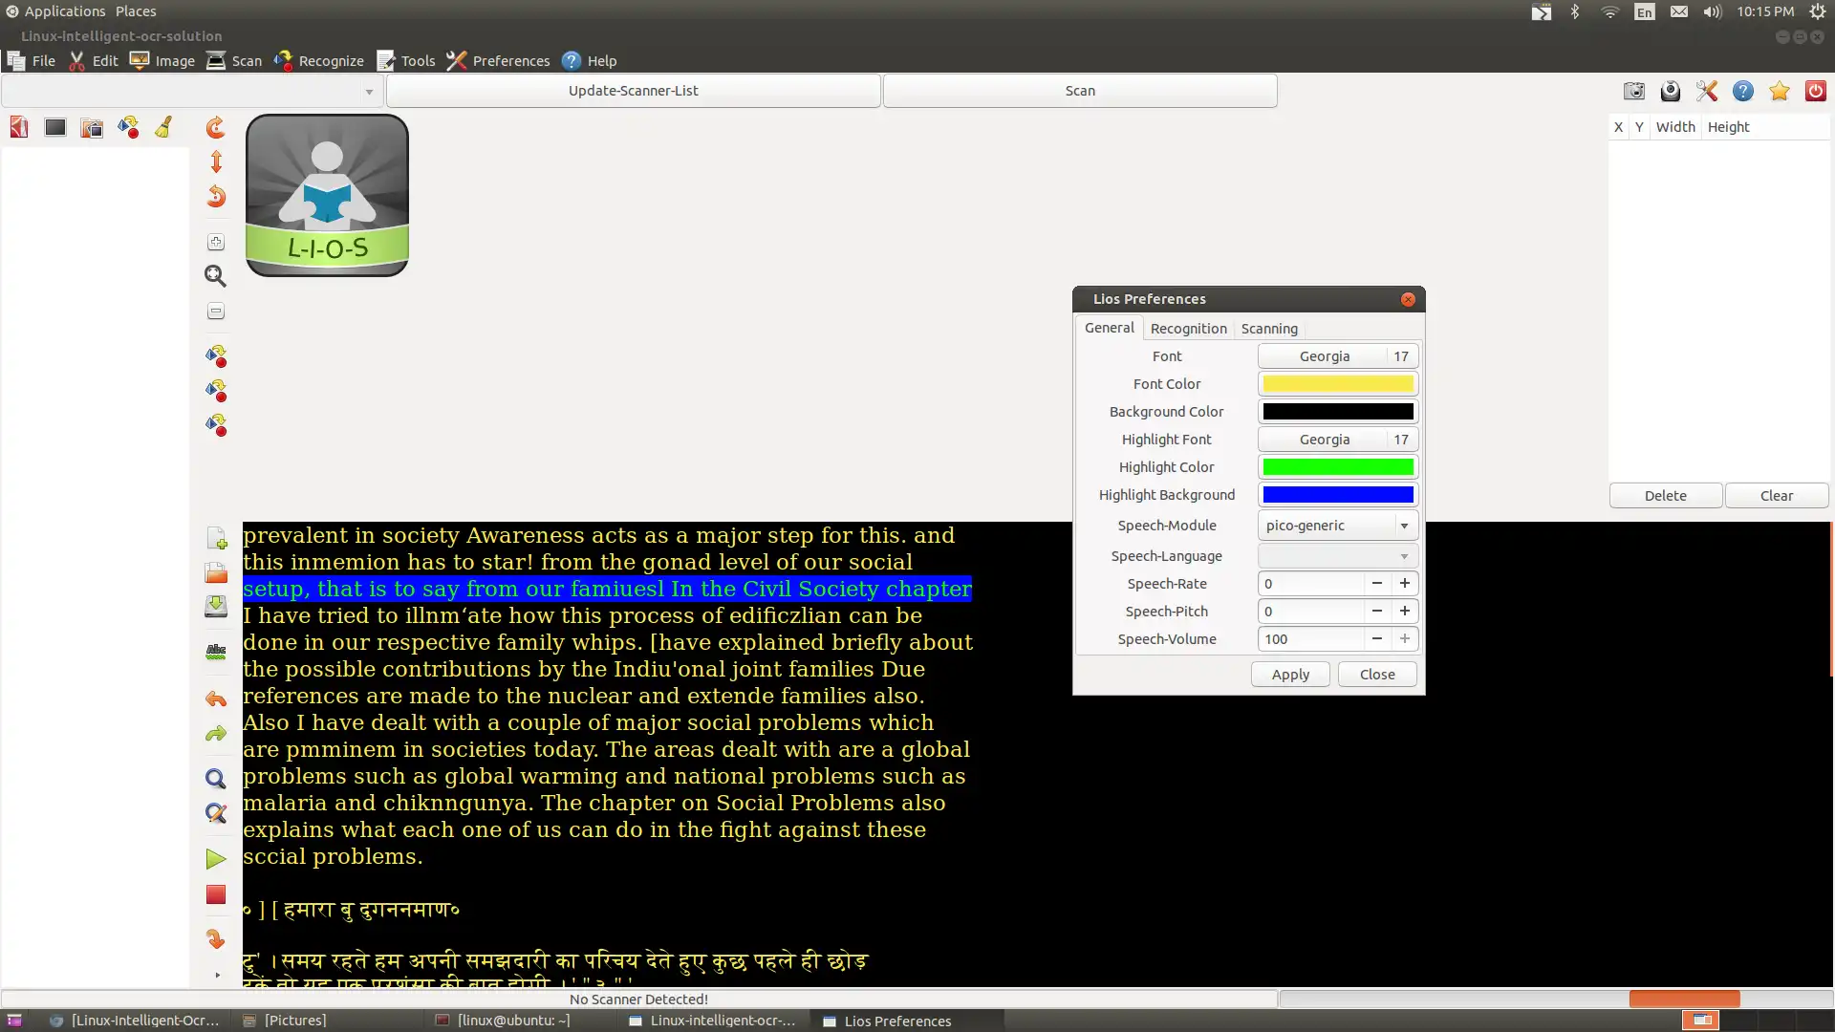Expand the Speech-Module dropdown
Viewport: 1835px width, 1032px height.
click(1401, 525)
